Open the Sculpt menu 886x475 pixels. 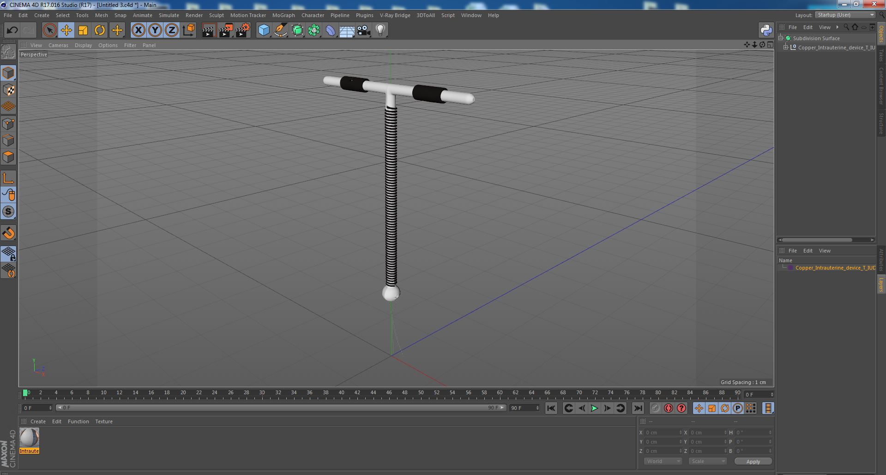(217, 15)
